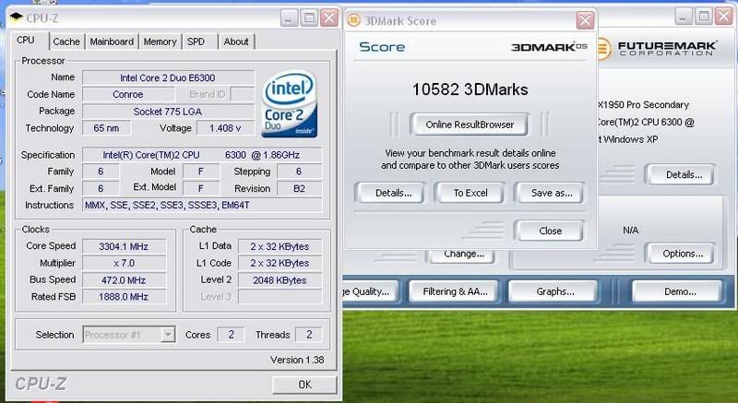Click Save as... in 3DMark Score dialog
This screenshot has width=738, height=403.
pyautogui.click(x=552, y=193)
